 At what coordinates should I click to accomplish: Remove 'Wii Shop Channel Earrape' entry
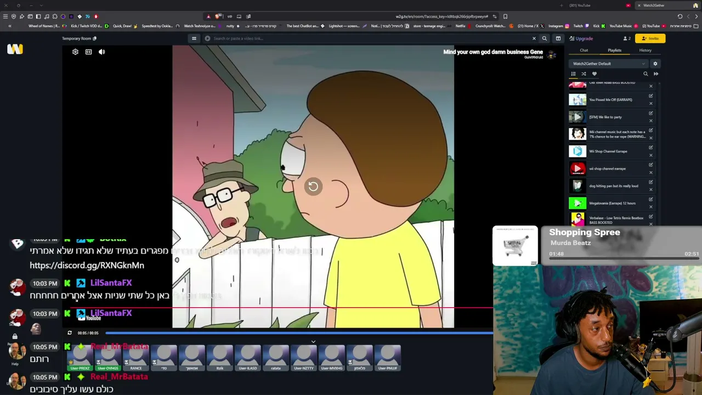[651, 155]
